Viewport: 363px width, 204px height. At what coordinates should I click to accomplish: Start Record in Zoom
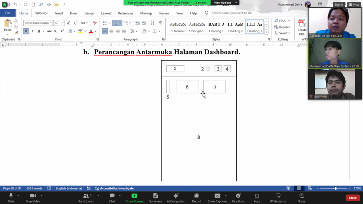tap(196, 198)
